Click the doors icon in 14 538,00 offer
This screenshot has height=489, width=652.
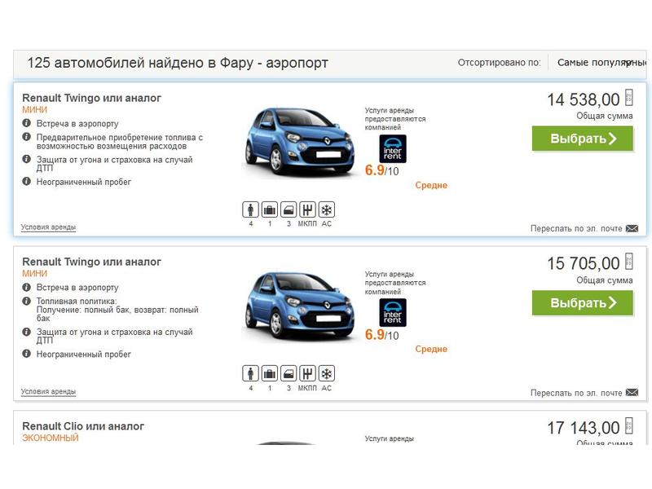tap(289, 209)
